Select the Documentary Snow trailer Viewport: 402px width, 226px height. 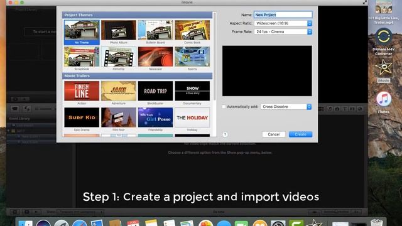coord(192,91)
